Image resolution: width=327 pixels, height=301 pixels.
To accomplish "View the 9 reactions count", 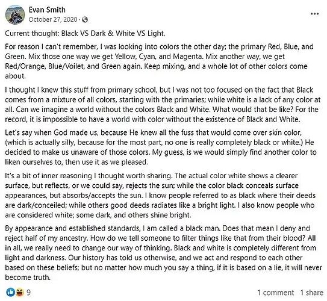I will (28, 293).
